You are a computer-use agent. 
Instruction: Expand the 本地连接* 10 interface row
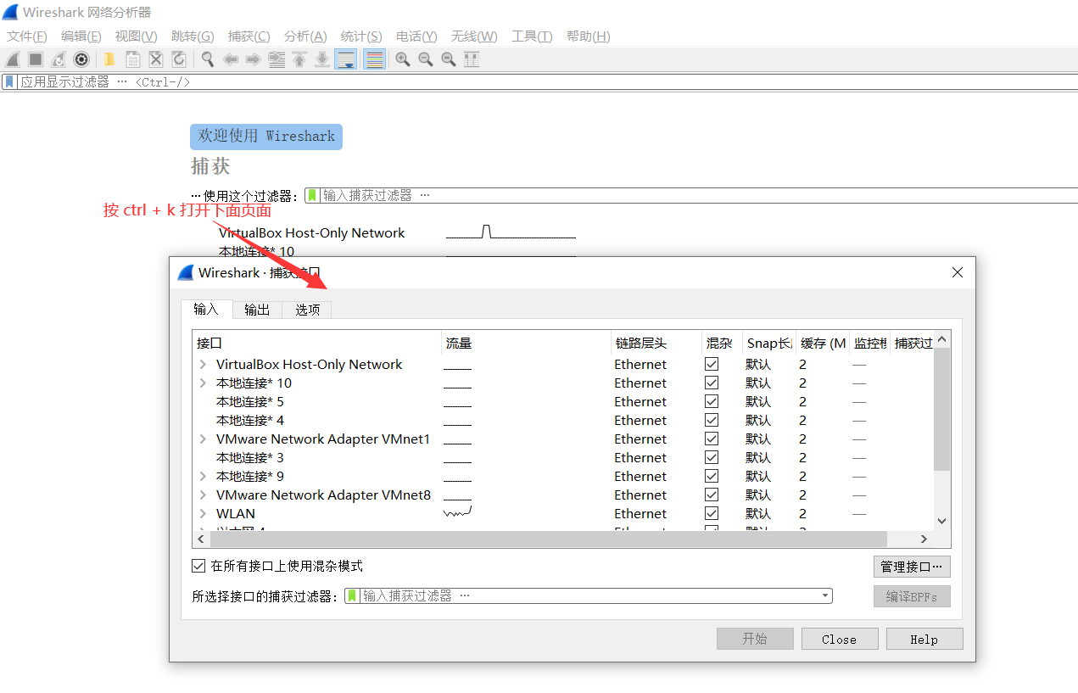(203, 383)
